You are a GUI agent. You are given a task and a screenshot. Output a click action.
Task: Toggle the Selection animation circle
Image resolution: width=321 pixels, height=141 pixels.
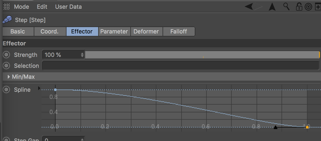(6, 66)
